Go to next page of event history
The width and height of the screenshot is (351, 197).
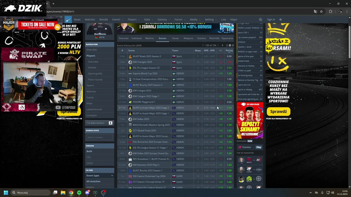222,45
